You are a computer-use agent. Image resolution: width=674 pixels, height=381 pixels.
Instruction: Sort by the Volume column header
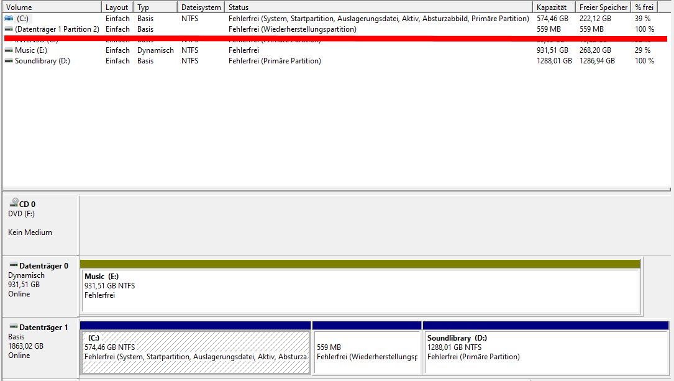52,7
